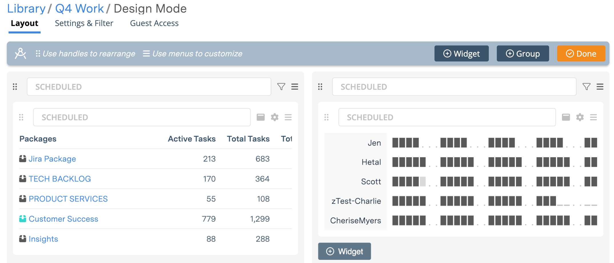Open the filter options on the right widget

pos(587,87)
